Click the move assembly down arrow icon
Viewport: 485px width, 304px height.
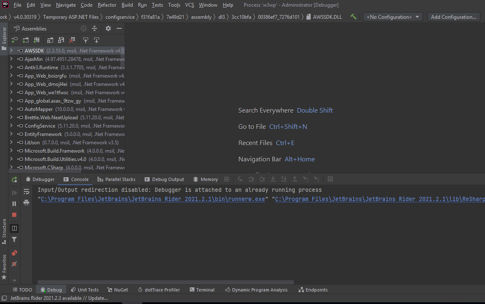pyautogui.click(x=97, y=40)
